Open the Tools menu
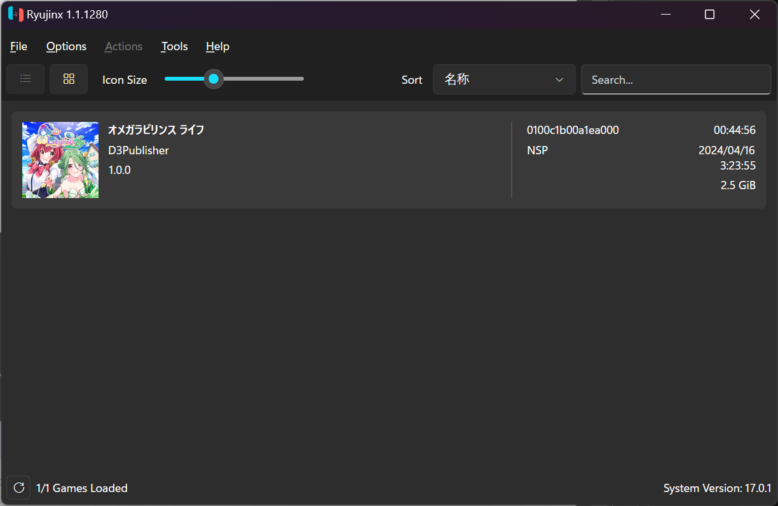This screenshot has height=506, width=778. click(174, 46)
